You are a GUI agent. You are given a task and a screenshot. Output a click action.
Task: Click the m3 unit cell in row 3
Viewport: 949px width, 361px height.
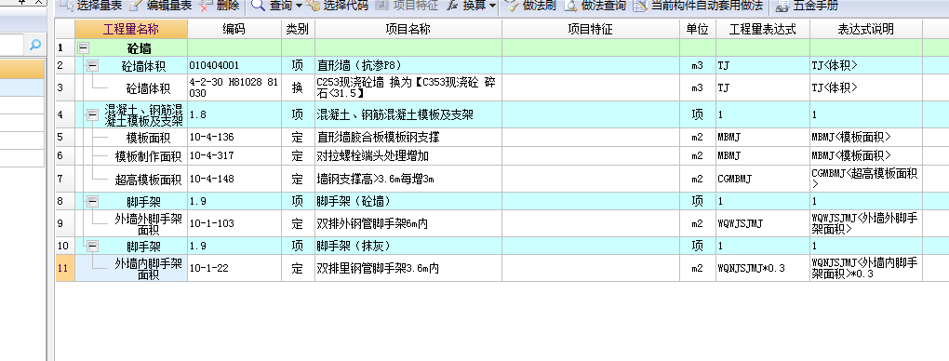click(x=697, y=87)
